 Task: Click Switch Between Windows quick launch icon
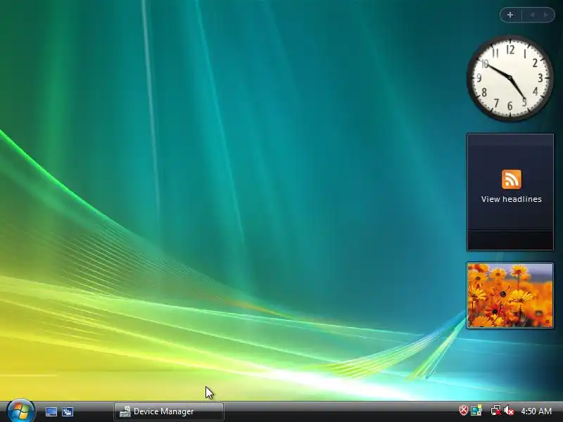point(68,411)
